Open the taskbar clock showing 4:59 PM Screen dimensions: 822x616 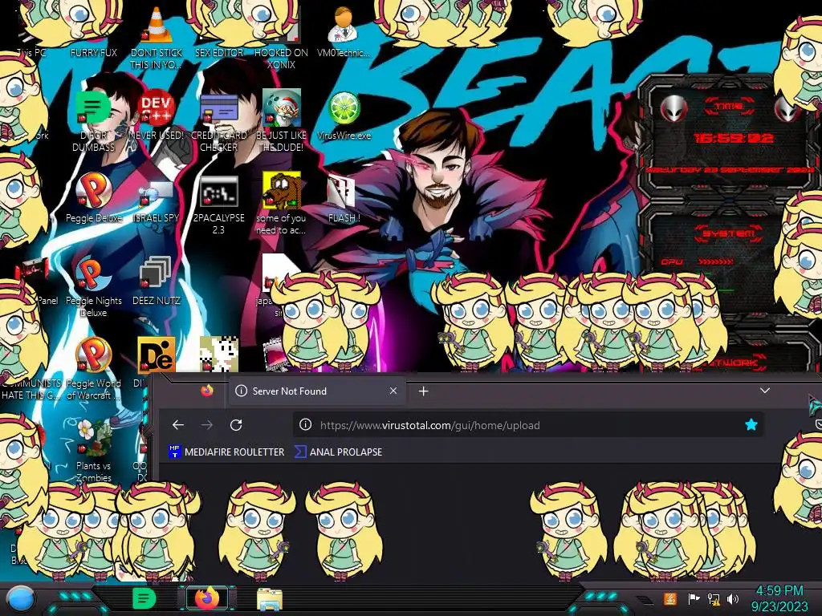(779, 598)
